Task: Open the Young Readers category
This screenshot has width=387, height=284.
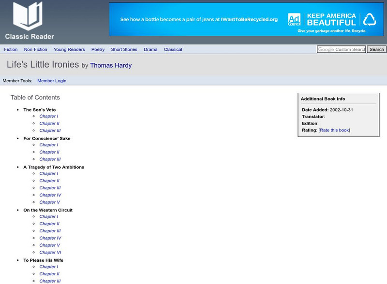Action: coord(69,49)
